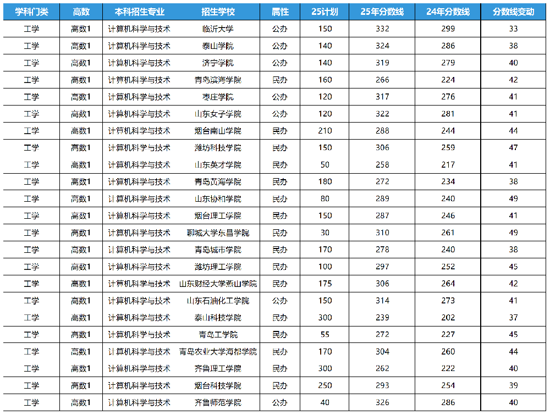Select the 2024 score 202 for 泰山科技学院
Viewport: 550px width, 415px height.
pos(448,318)
